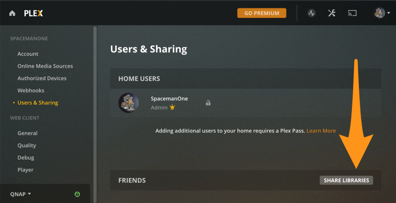
Task: Expand the QNAP server dropdown
Action: point(21,194)
